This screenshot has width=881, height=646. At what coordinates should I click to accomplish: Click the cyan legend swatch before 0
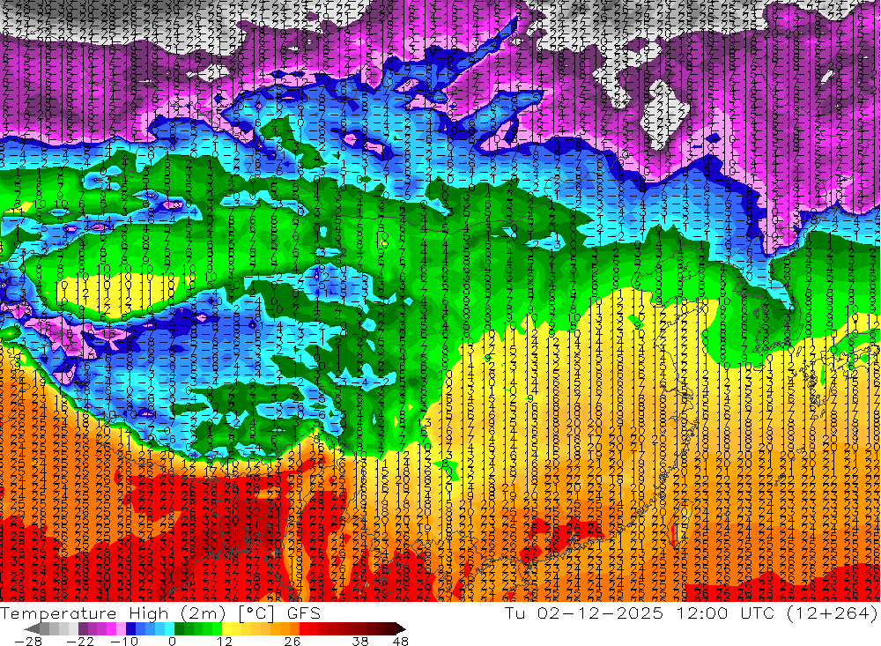170,628
